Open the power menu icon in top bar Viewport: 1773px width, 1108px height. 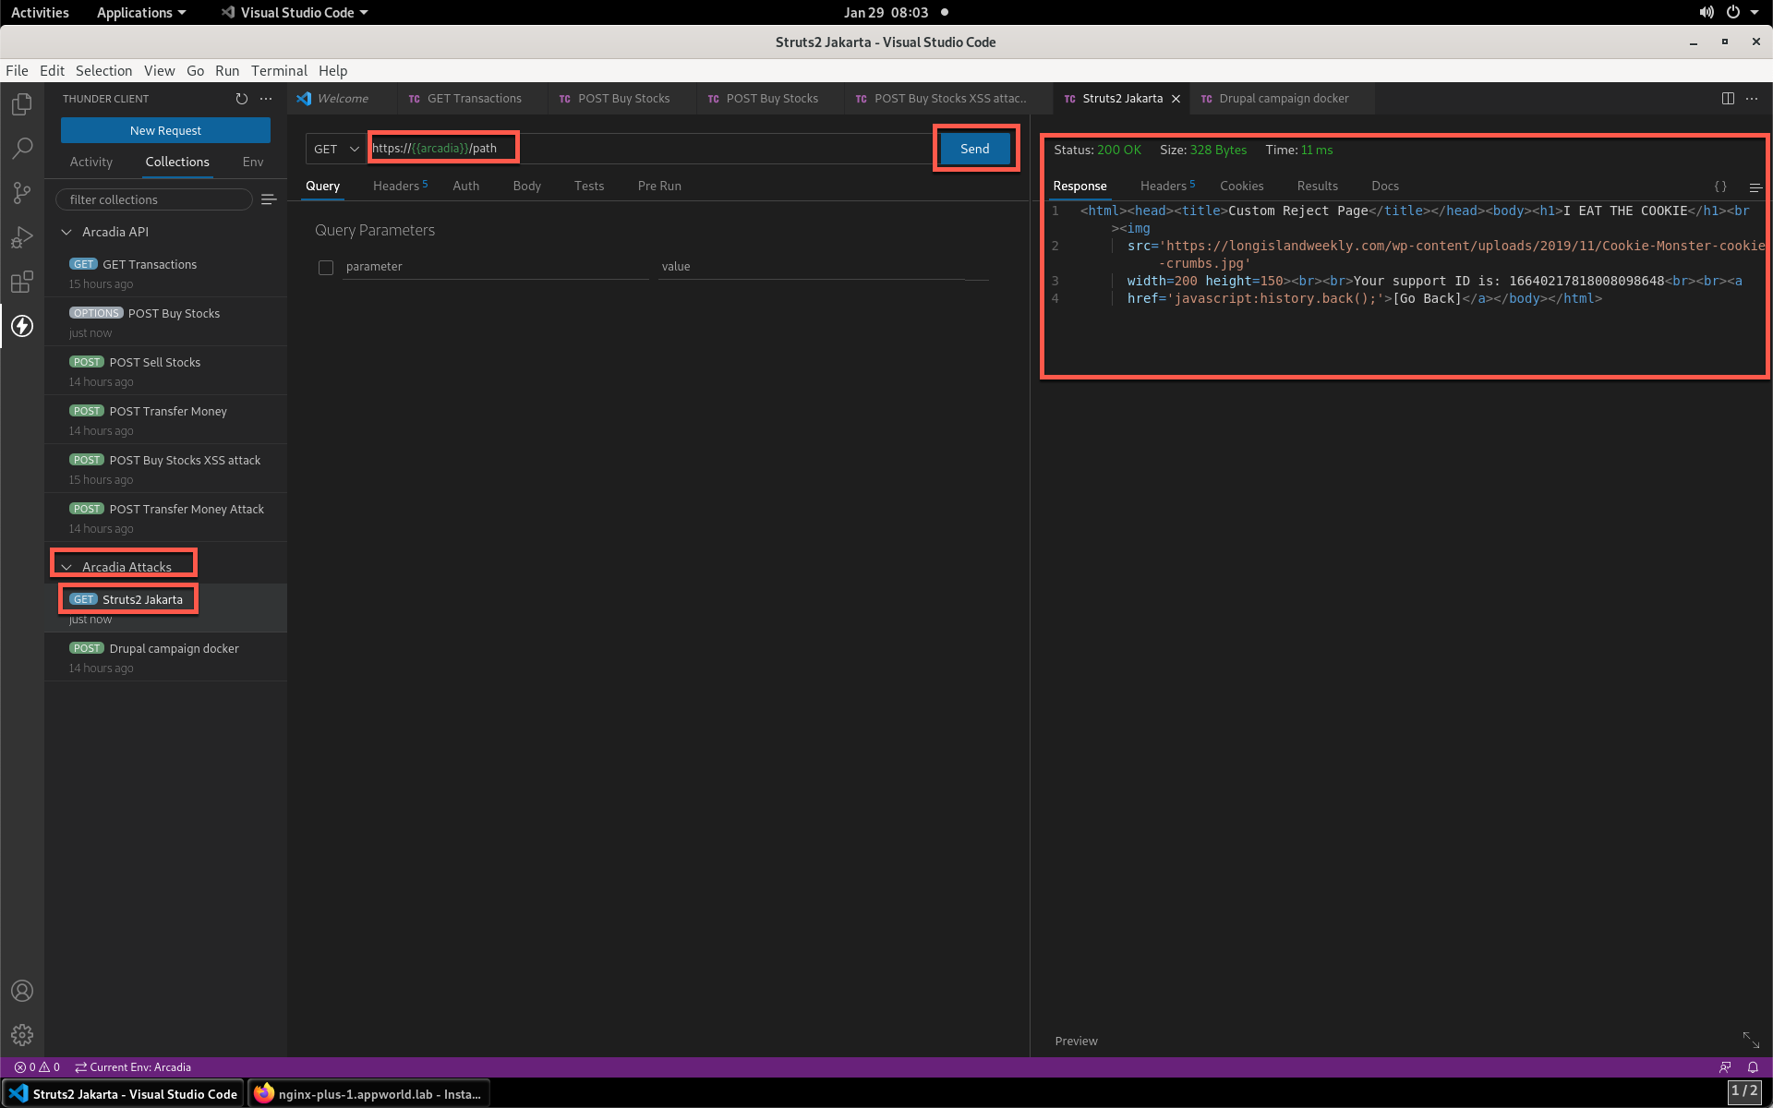(x=1733, y=12)
